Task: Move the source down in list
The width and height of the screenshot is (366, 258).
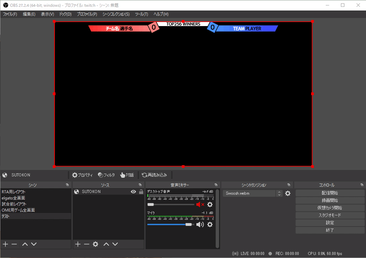Action: click(115, 244)
